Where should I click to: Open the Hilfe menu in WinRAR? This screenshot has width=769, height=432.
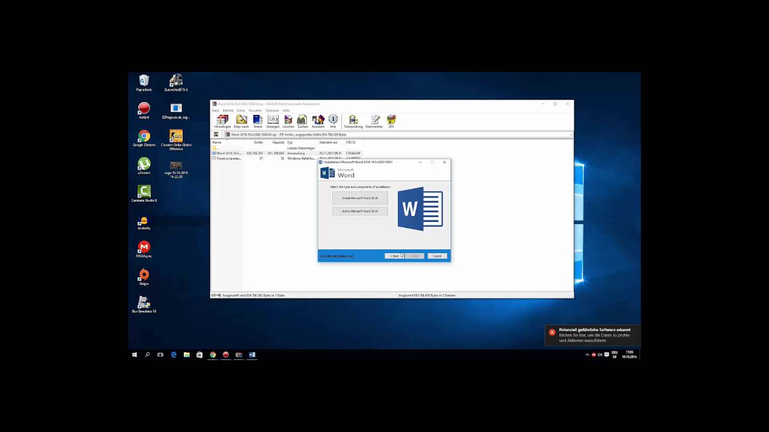point(286,110)
